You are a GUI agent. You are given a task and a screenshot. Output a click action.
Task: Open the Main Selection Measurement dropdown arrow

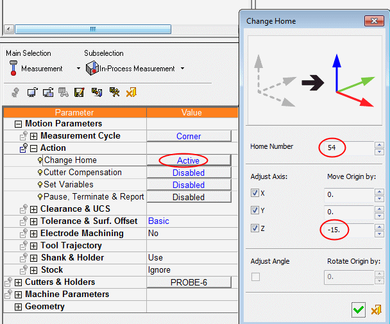pyautogui.click(x=78, y=69)
